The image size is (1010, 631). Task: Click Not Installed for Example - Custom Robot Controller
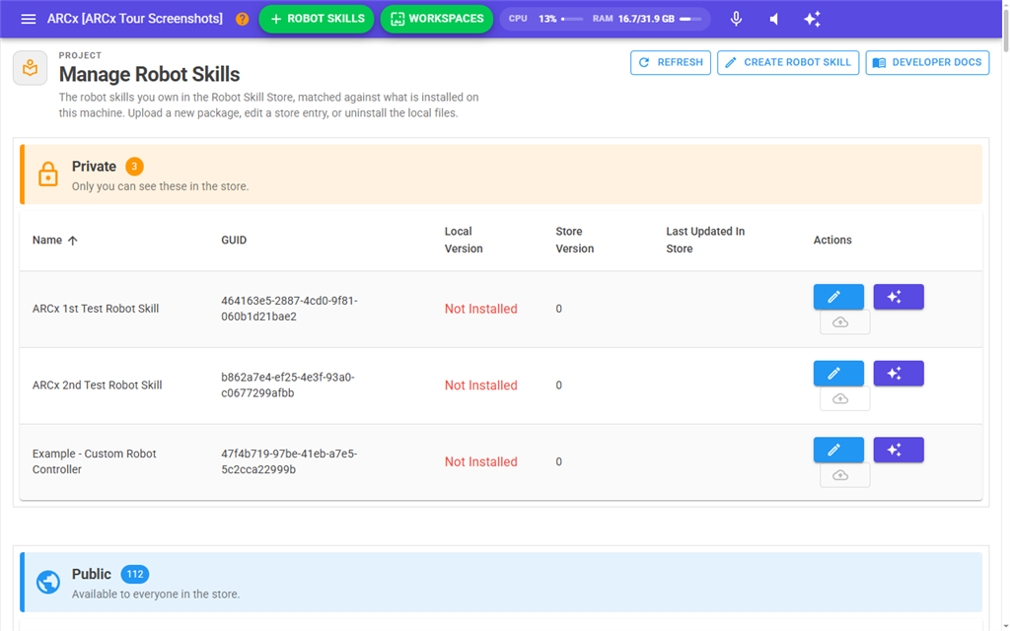coord(480,462)
